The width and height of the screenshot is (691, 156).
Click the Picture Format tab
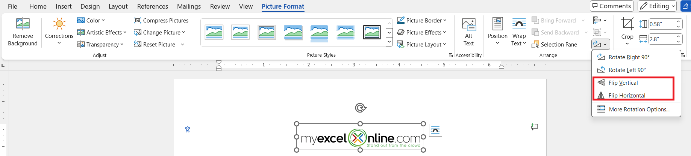[283, 6]
